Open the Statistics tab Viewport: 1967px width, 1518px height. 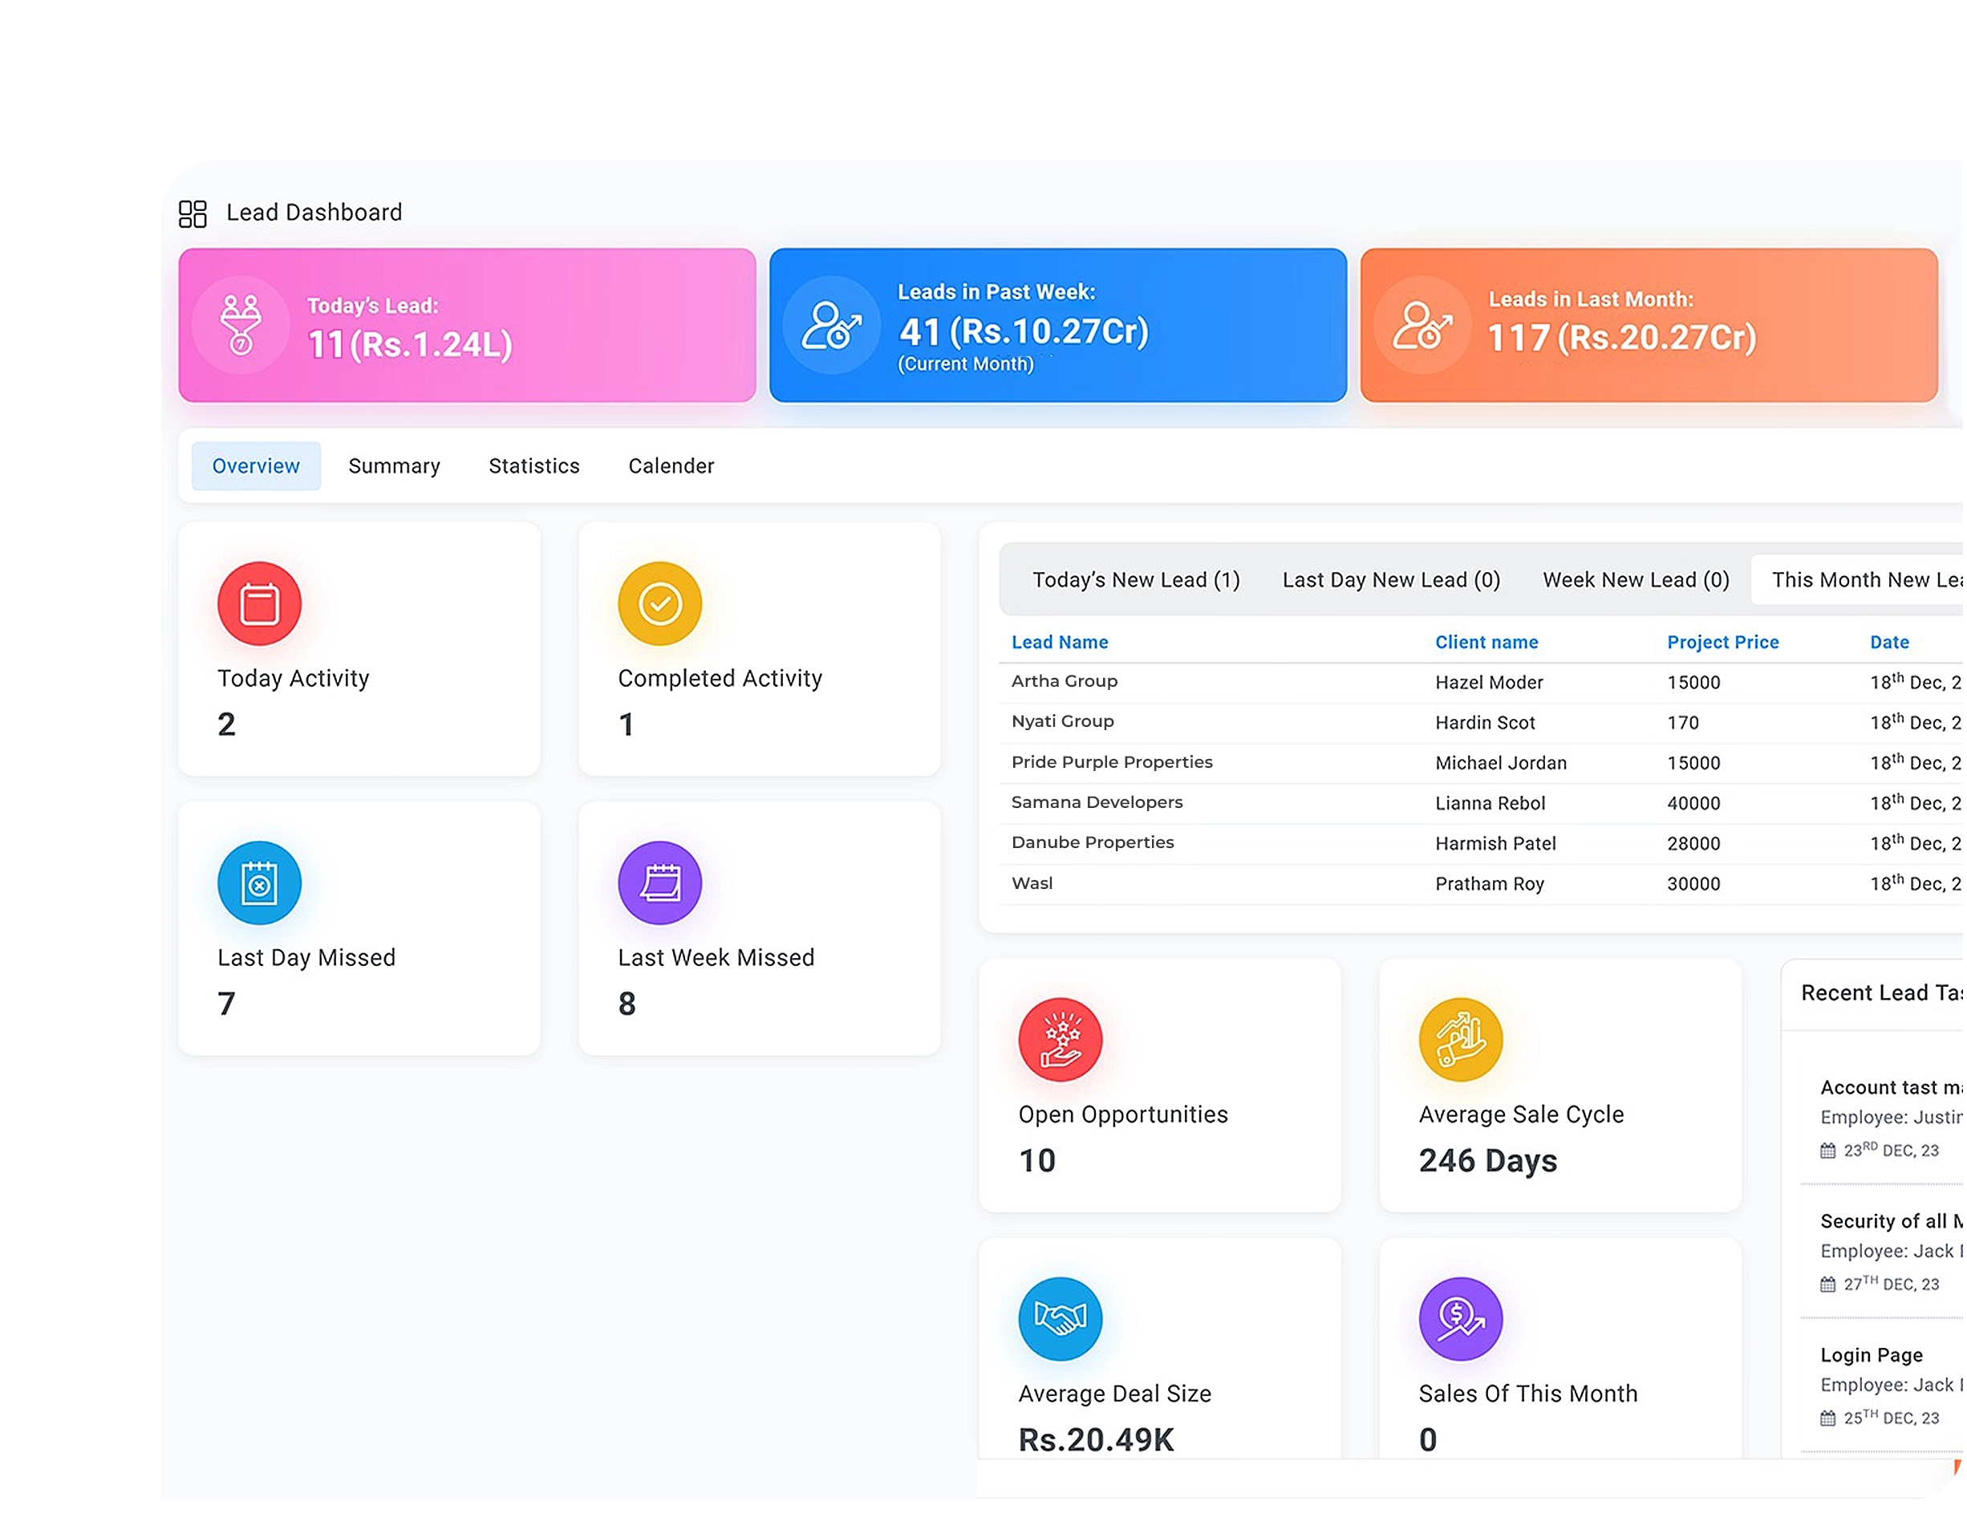[x=533, y=466]
